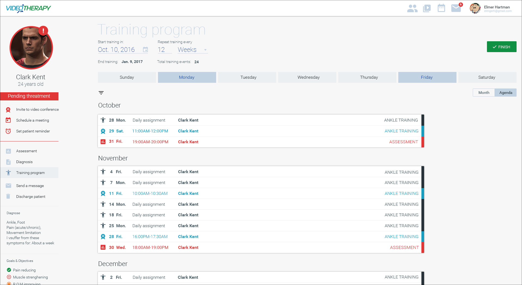Screen dimensions: 522x285
Task: Open Diagnosis in the sidebar
Action: pyautogui.click(x=24, y=162)
